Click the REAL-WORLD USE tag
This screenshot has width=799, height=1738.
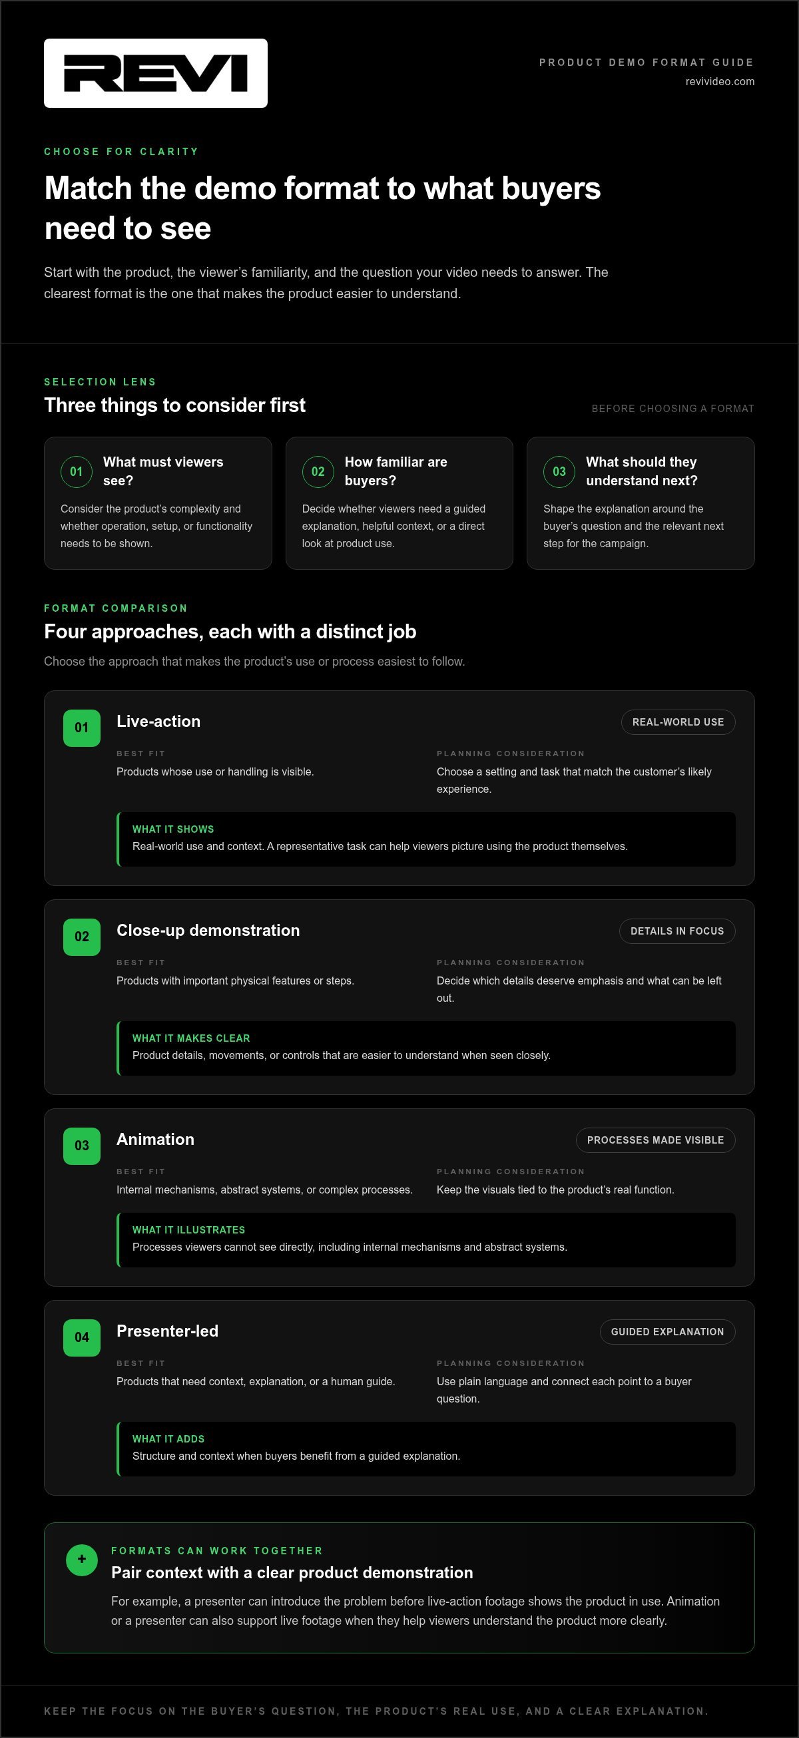(678, 722)
